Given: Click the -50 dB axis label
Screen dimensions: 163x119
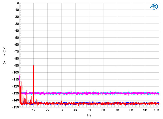Looking at the screenshot, I should click(16, 38).
